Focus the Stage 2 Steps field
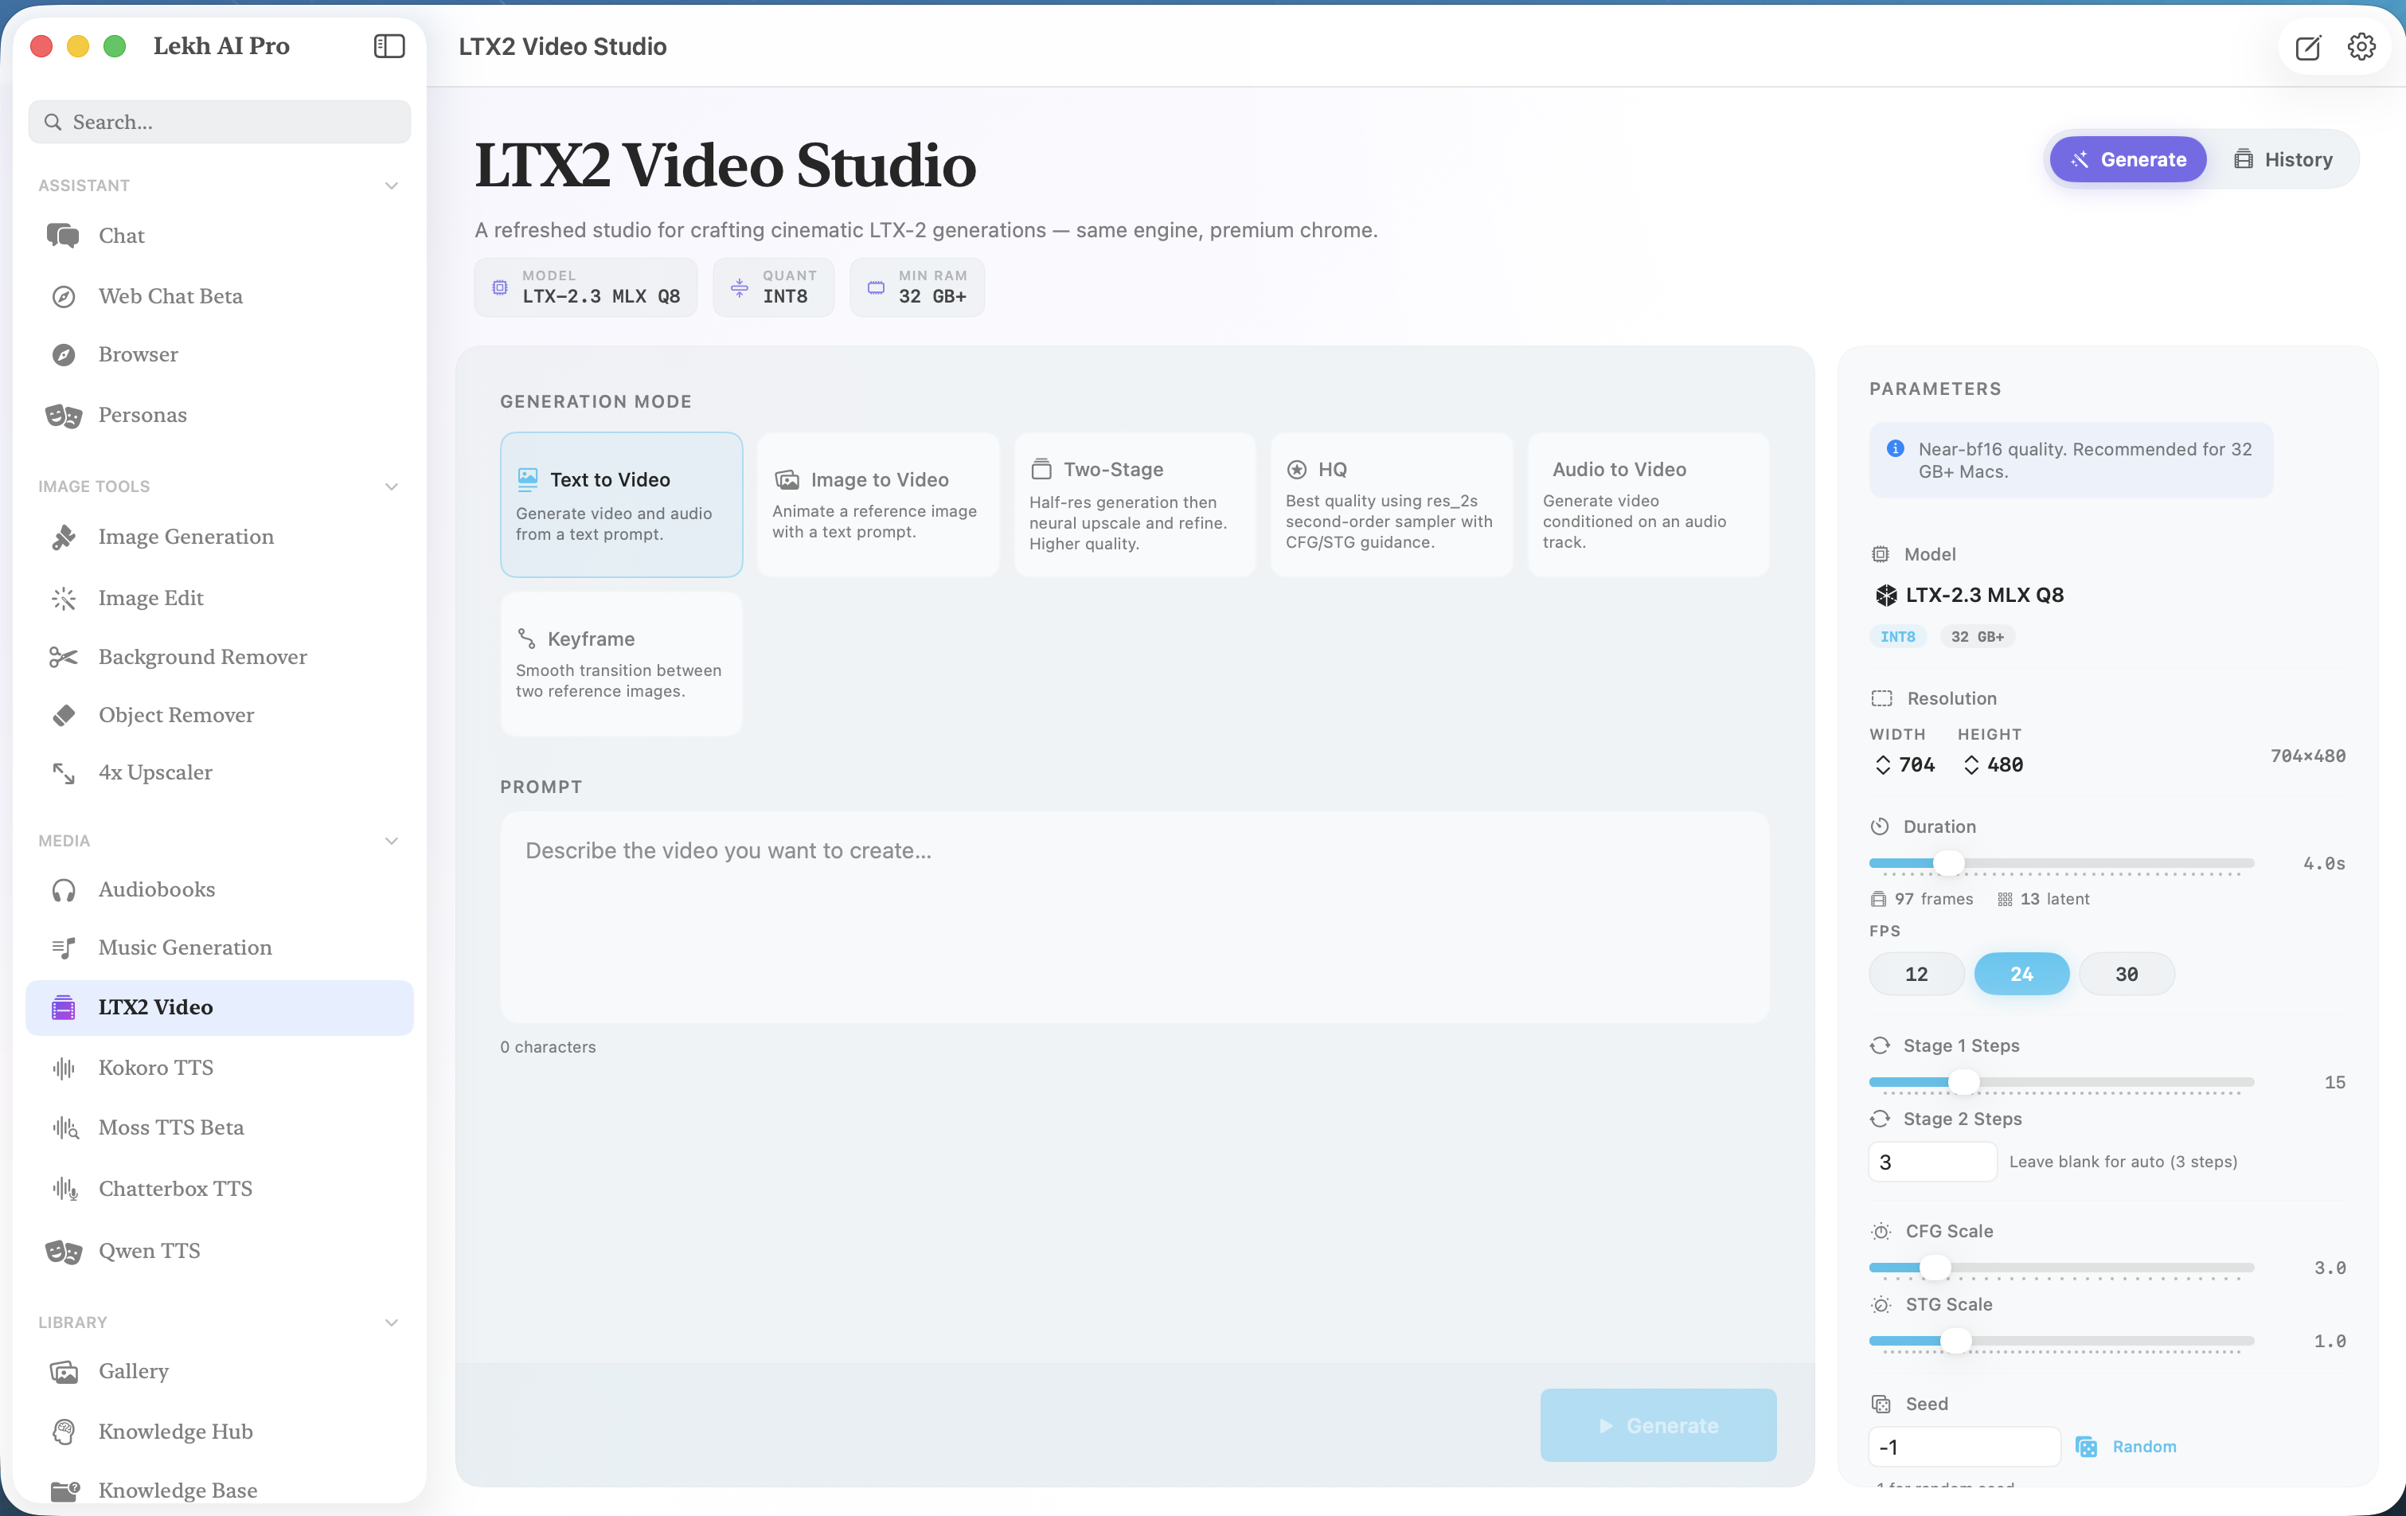The height and width of the screenshot is (1516, 2406). [x=1932, y=1162]
